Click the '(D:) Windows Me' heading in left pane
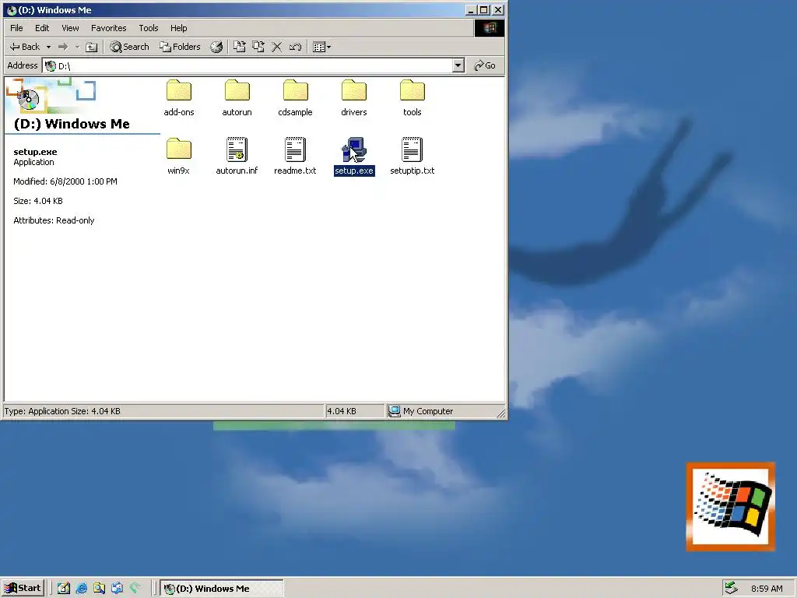 tap(72, 124)
